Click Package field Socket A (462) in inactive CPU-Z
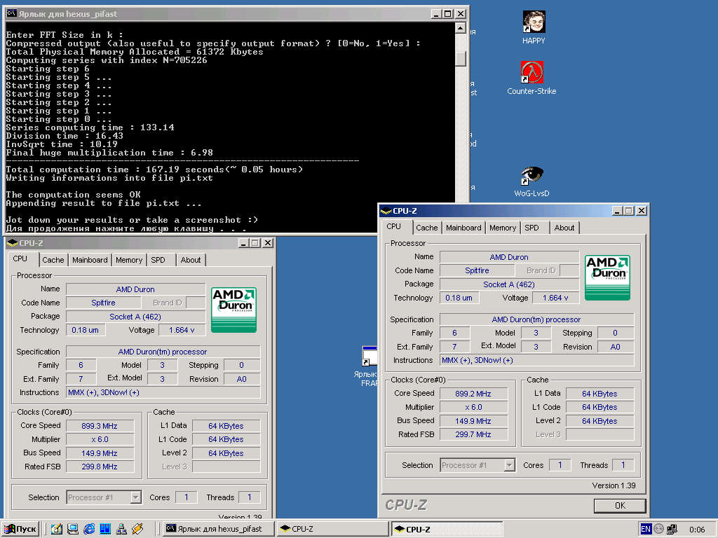The width and height of the screenshot is (718, 538). tap(135, 317)
